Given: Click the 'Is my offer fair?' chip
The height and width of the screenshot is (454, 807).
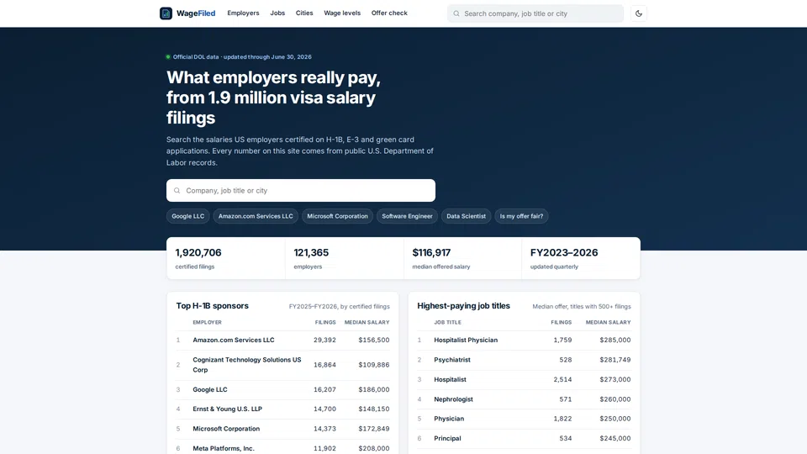Looking at the screenshot, I should pyautogui.click(x=521, y=216).
